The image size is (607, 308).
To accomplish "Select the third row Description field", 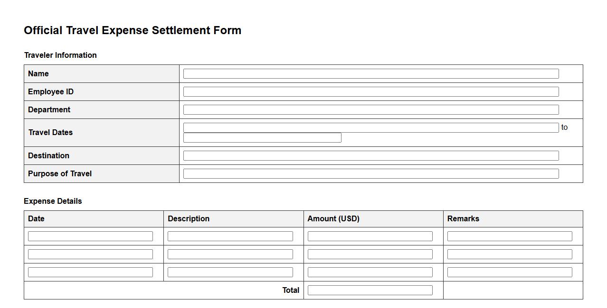I will pos(230,272).
